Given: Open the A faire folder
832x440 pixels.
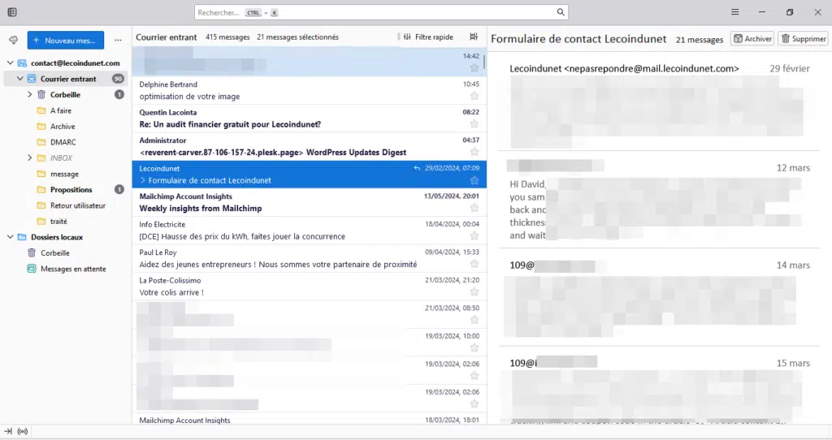Looking at the screenshot, I should click(x=60, y=110).
